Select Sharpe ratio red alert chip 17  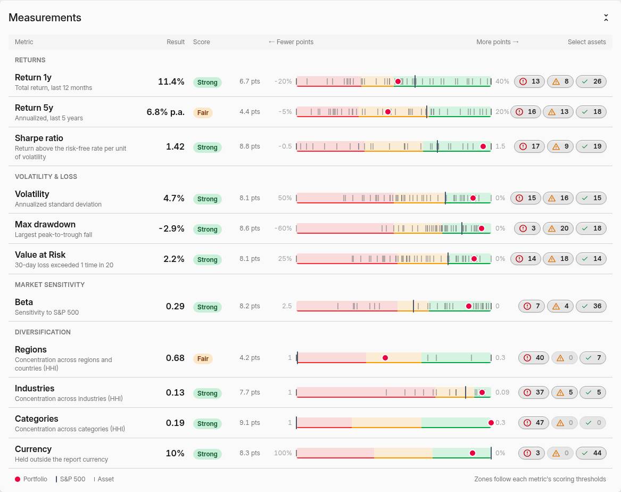coord(529,146)
